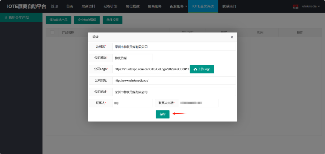Click the 联系人电话 input field

coord(198,103)
